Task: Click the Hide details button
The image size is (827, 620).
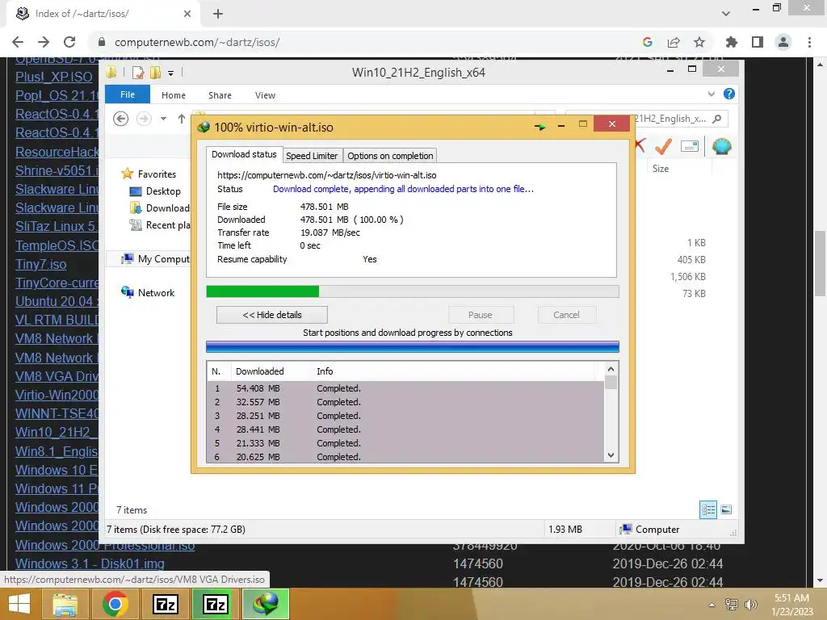Action: (x=271, y=315)
